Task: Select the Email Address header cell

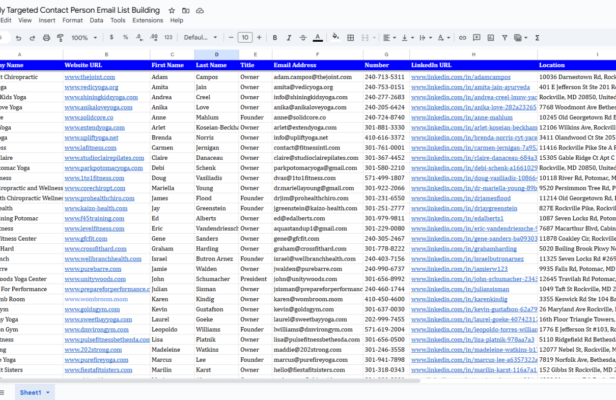Action: (318, 65)
